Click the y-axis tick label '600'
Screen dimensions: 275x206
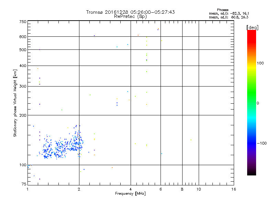[x=23, y=37]
